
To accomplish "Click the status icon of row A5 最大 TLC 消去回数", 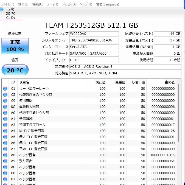I will pyautogui.click(x=5, y=137).
